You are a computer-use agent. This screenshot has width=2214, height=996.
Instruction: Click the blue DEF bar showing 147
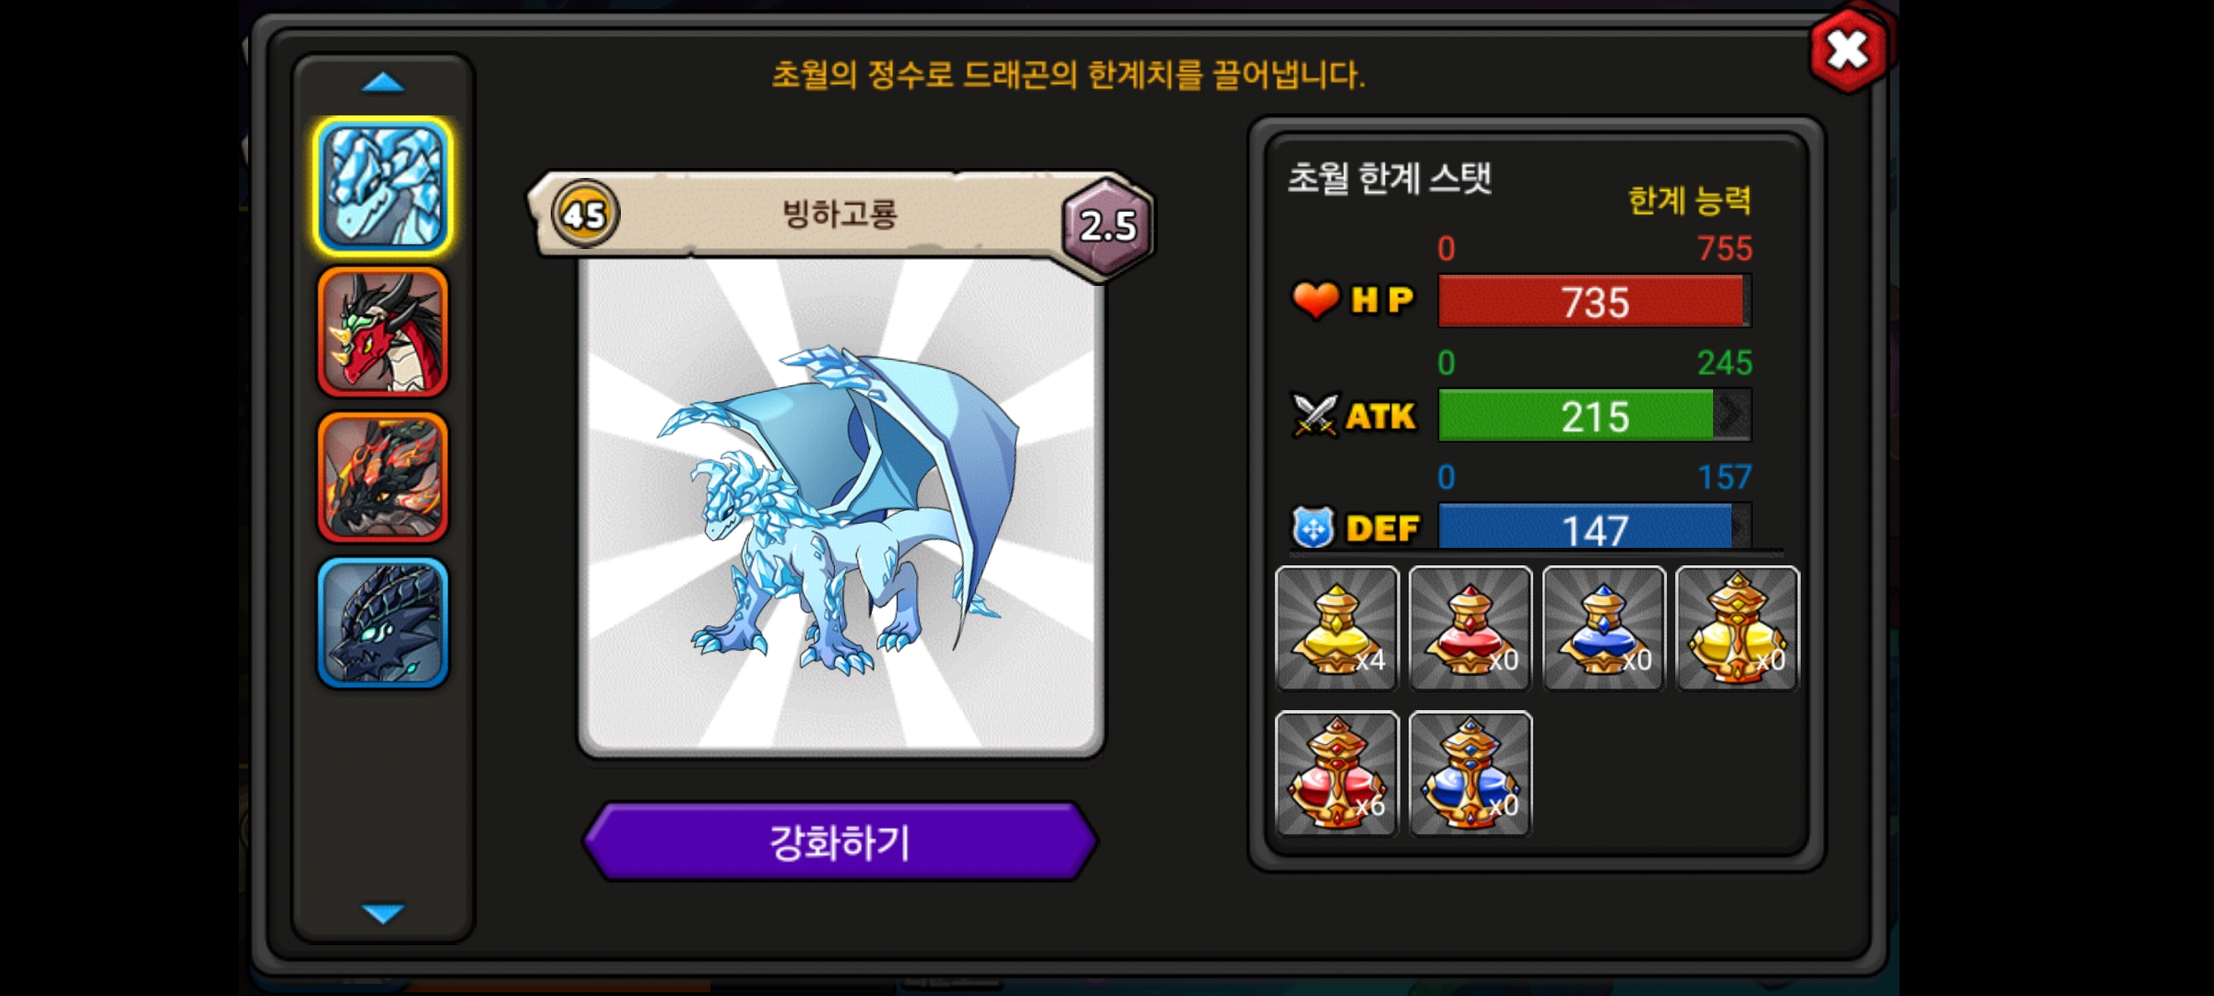tap(1594, 528)
